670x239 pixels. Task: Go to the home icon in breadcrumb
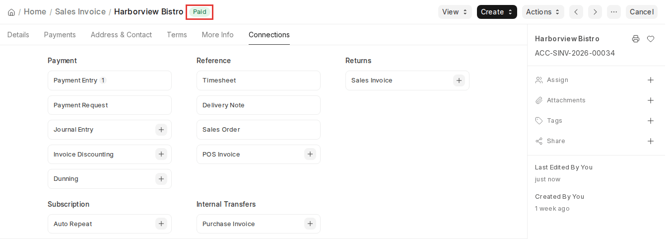11,12
